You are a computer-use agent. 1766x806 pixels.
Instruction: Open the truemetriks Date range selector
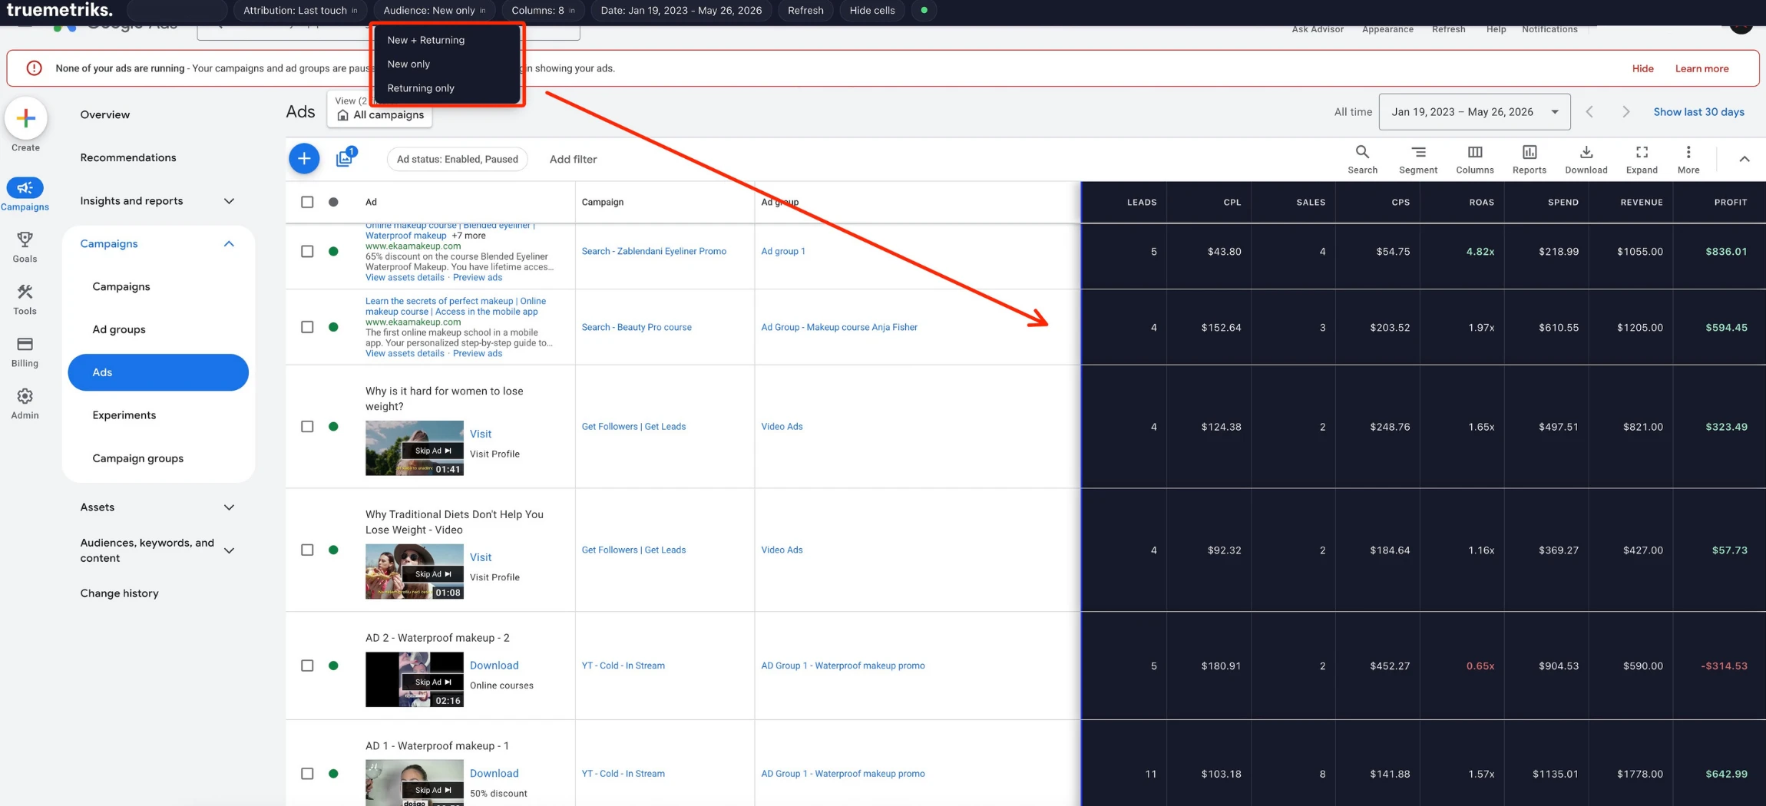coord(681,10)
